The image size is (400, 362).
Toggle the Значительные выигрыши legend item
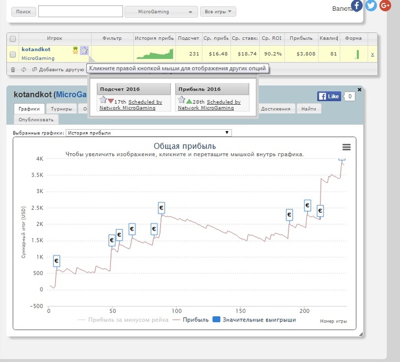[x=254, y=320]
